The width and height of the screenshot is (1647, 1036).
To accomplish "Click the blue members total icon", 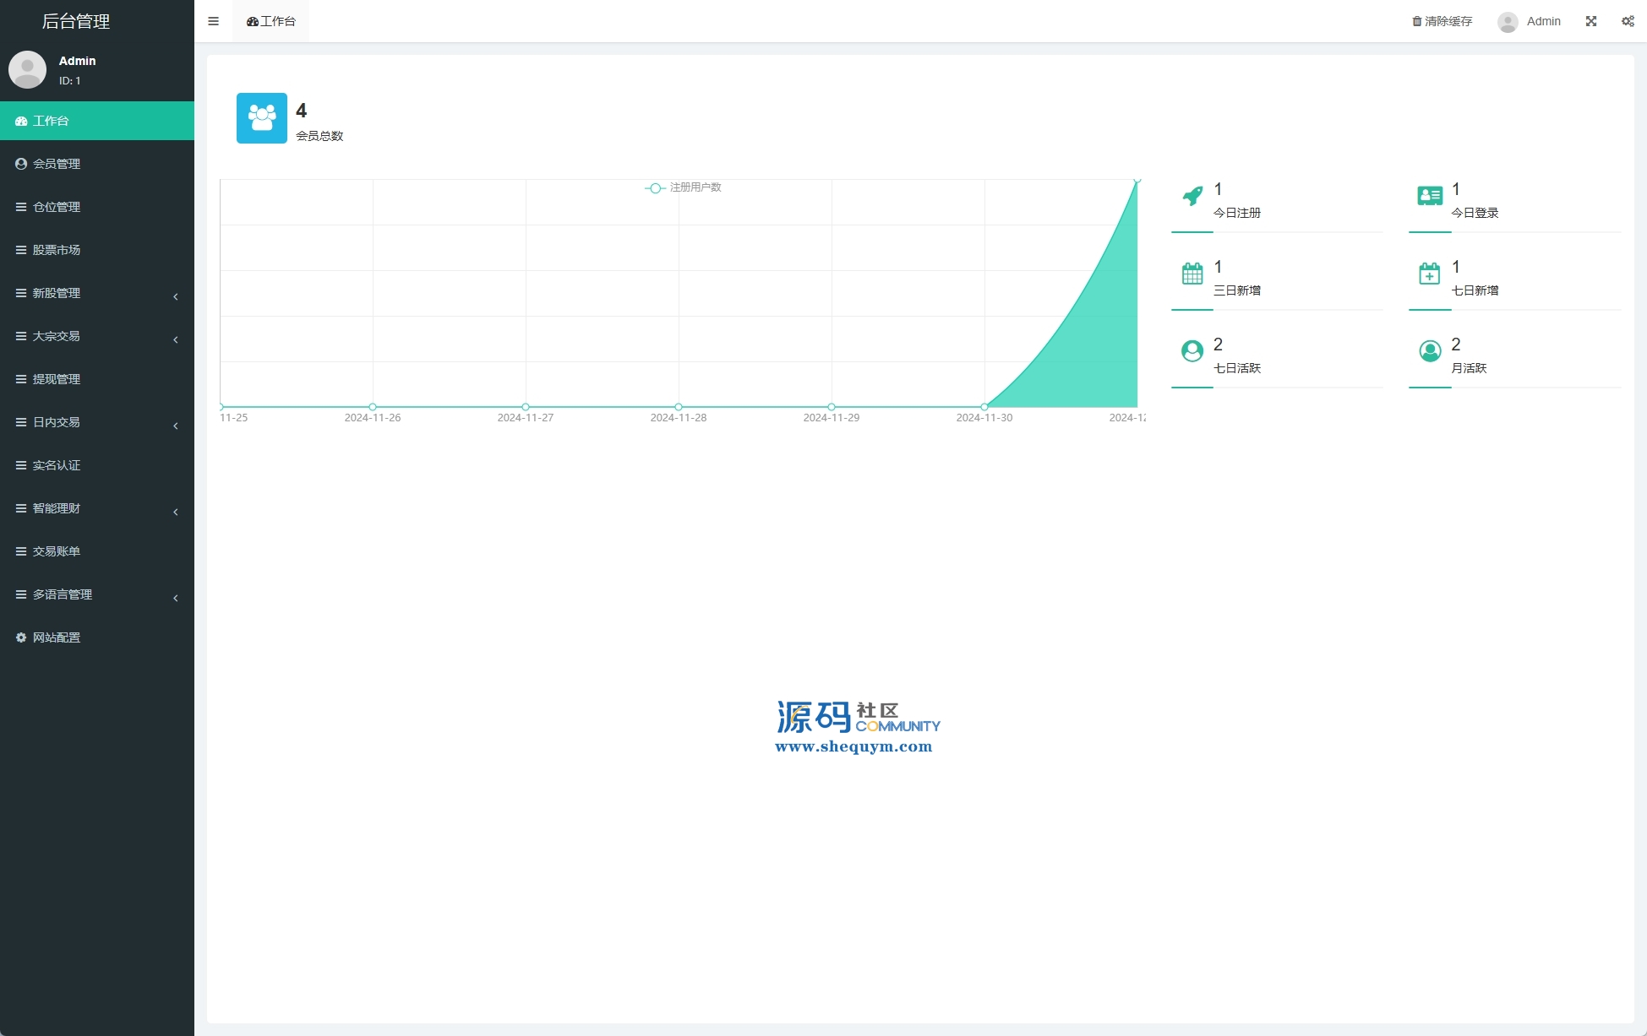I will [262, 118].
